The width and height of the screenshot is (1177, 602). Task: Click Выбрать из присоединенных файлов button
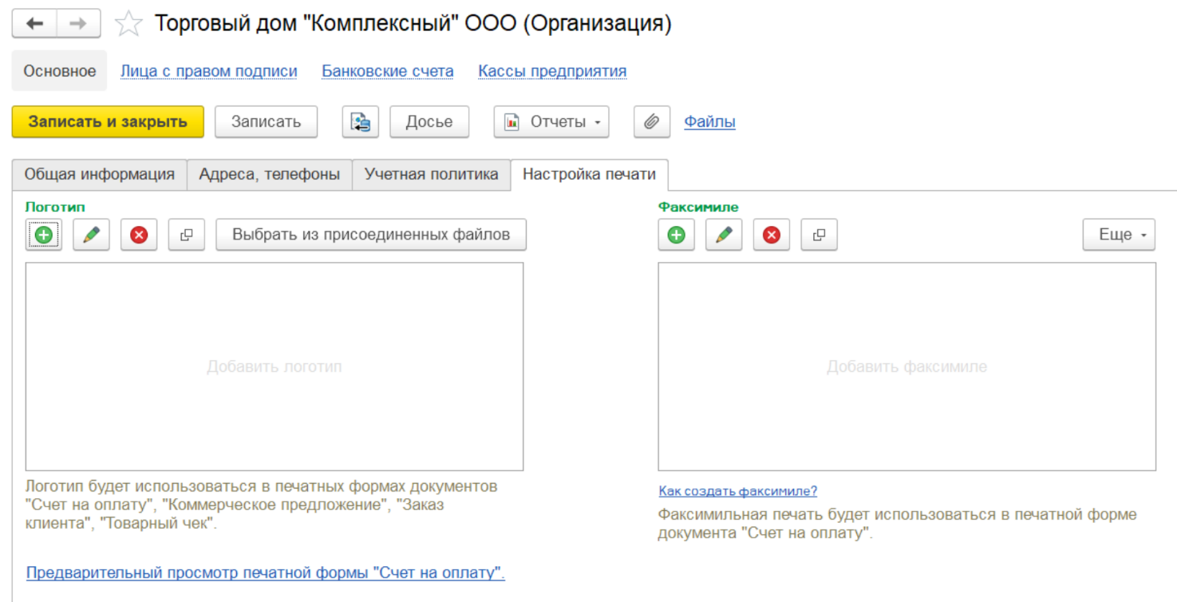click(371, 235)
